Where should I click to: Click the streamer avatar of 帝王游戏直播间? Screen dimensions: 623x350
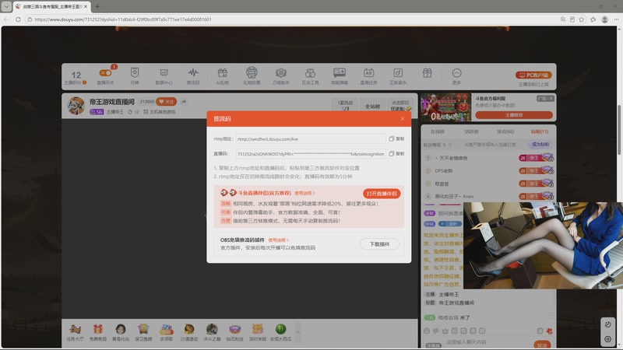coord(76,106)
